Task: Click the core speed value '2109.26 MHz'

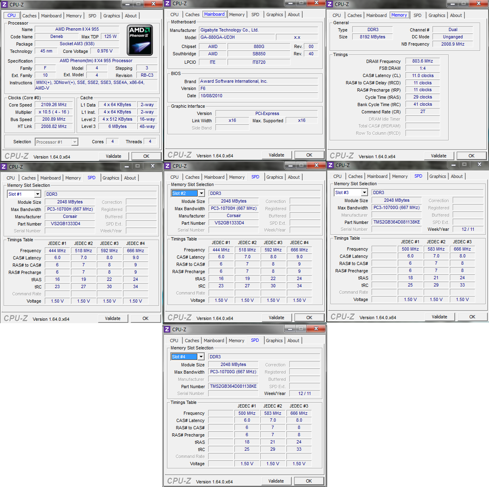Action: pyautogui.click(x=54, y=105)
